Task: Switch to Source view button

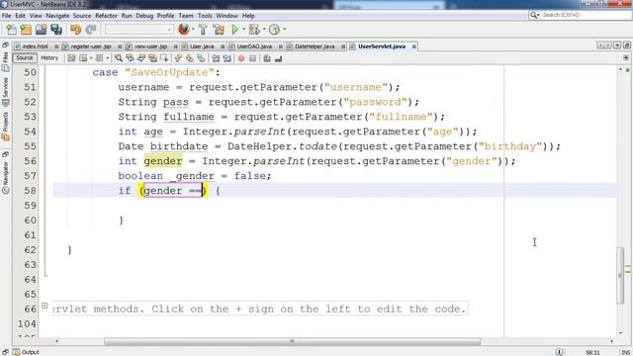Action: click(x=24, y=58)
